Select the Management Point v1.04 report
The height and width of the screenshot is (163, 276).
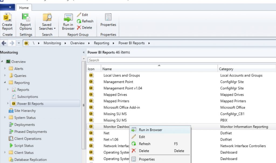(x=123, y=88)
